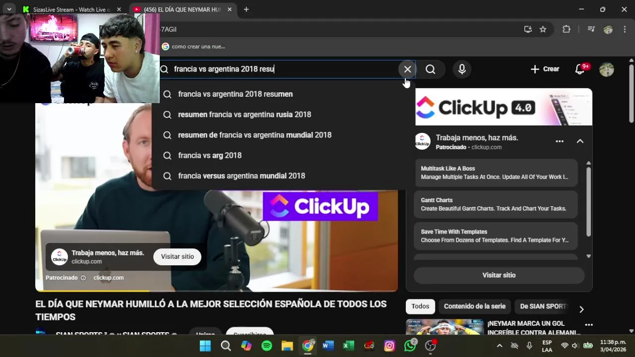Viewport: 635px width, 357px height.
Task: Open the YouTube account avatar menu
Action: coord(606,69)
